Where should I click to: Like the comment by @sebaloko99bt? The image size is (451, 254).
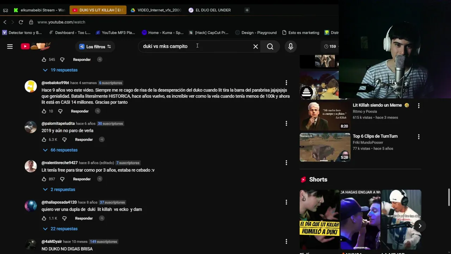click(x=44, y=111)
